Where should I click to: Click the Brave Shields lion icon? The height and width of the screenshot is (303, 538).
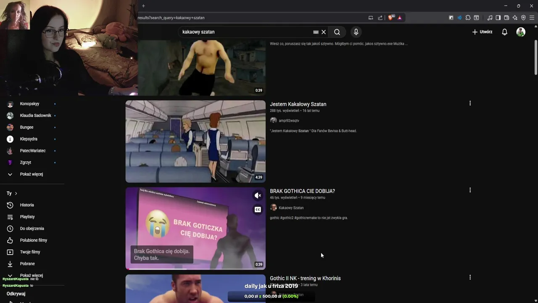[x=391, y=18]
